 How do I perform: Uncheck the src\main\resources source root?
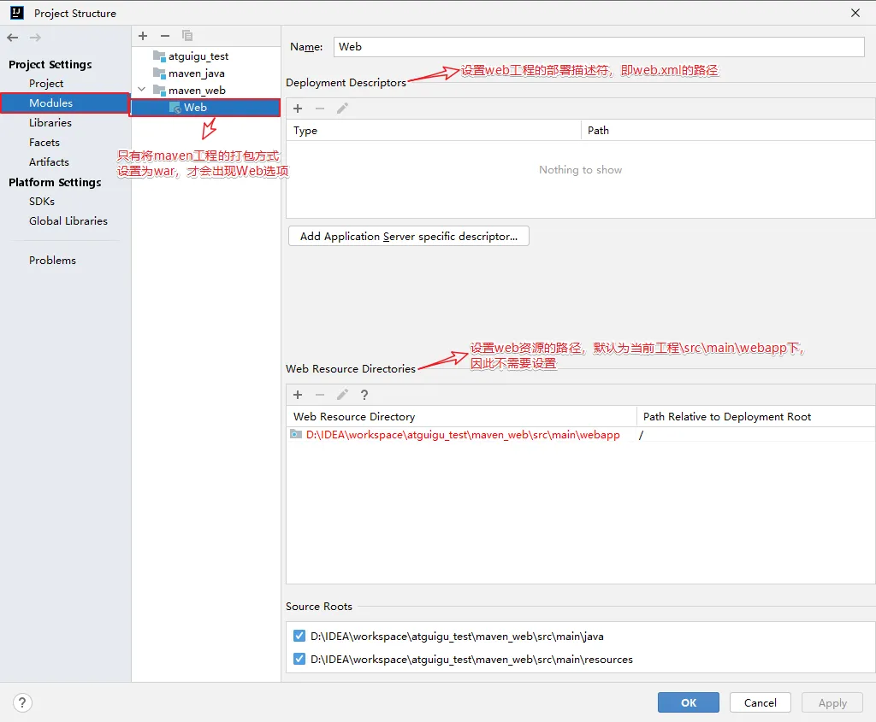(299, 659)
